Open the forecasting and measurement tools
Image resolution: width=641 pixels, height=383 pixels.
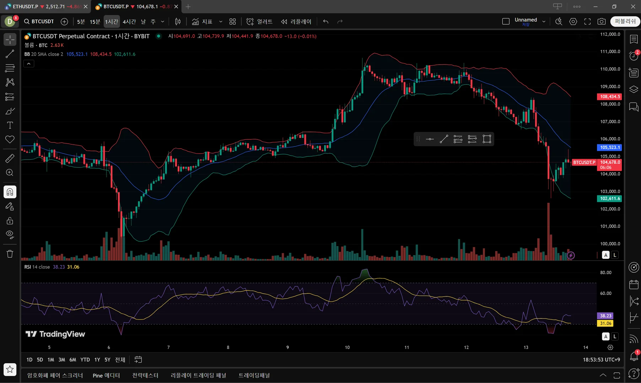(x=10, y=96)
